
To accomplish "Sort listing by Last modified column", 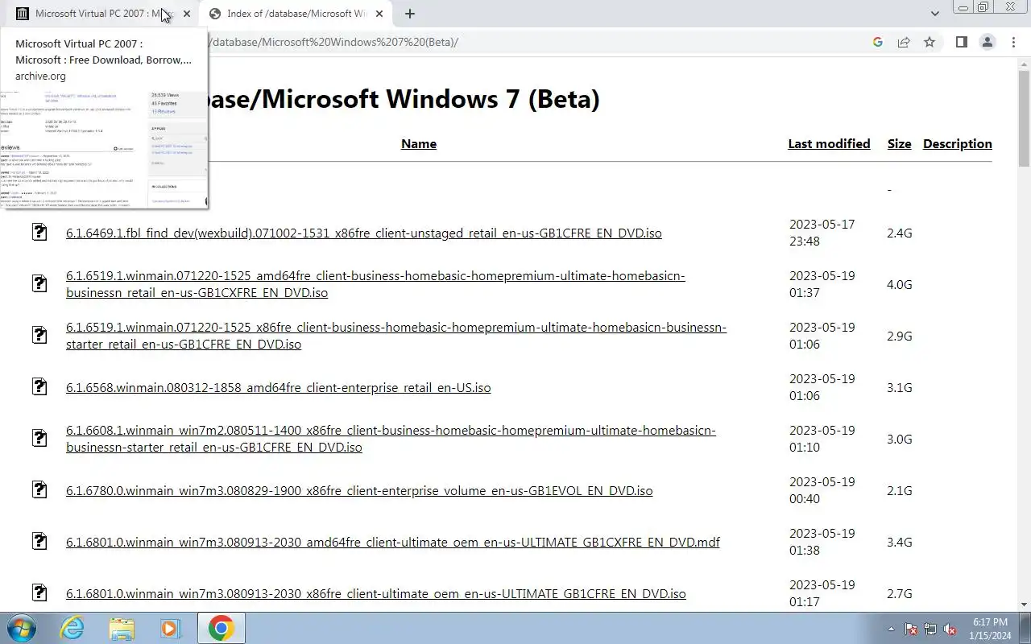I will [x=829, y=144].
